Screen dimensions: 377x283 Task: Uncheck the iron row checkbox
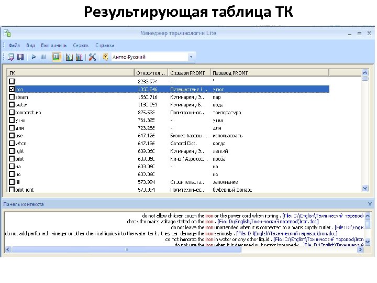point(12,89)
